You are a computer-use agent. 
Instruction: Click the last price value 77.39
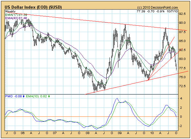[x=141, y=11]
